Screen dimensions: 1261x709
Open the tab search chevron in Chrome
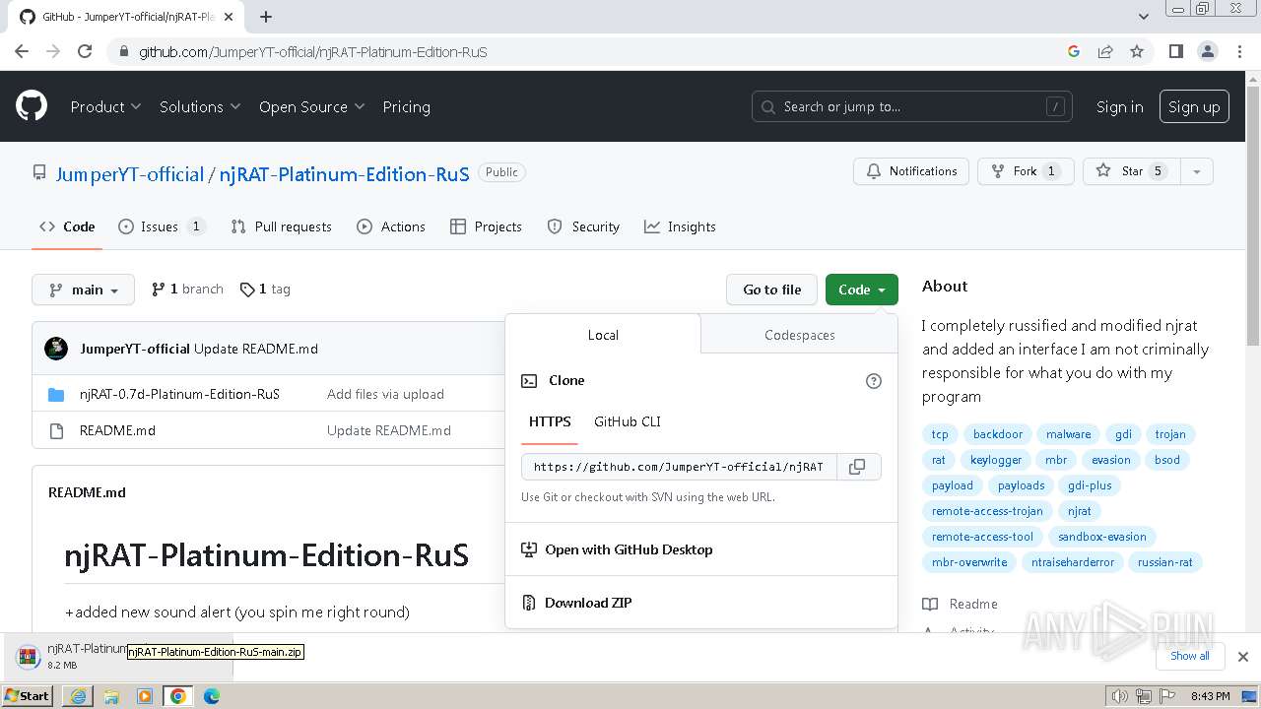pos(1144,17)
